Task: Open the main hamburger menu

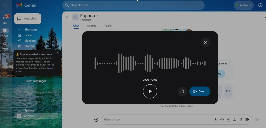Action: (x=5, y=5)
